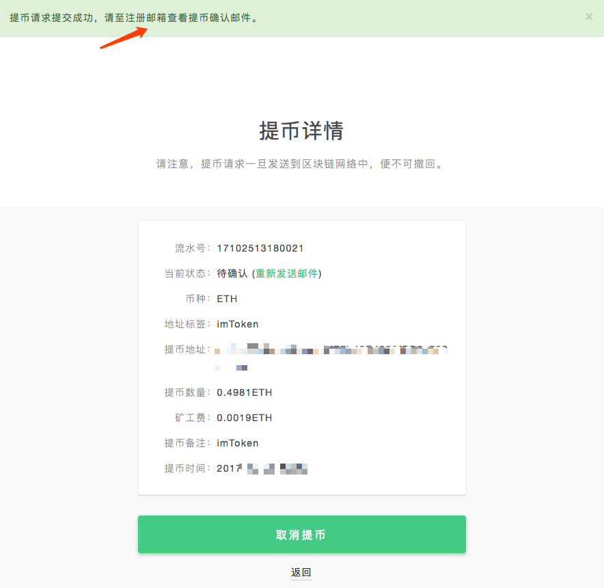Click the ETH coin type value
This screenshot has height=588, width=604.
[x=227, y=299]
